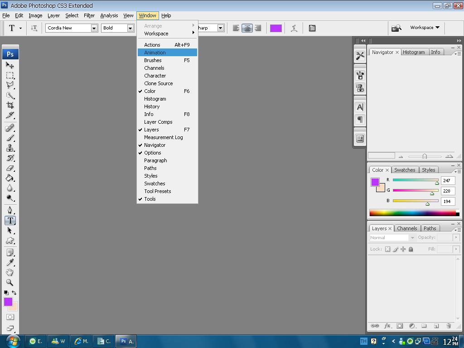464x348 pixels.
Task: Lock transparent pixels in Layers panel
Action: click(388, 249)
